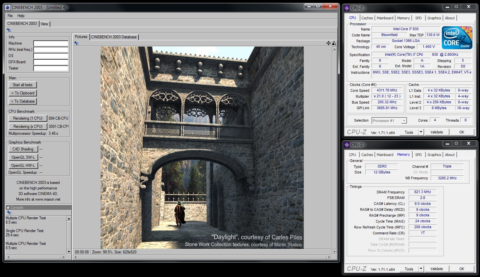Open the Processor #1 selection dropdown
The image size is (480, 277).
pyautogui.click(x=404, y=121)
